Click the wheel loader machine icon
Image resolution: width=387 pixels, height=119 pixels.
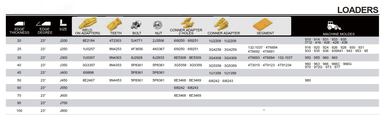point(334,26)
